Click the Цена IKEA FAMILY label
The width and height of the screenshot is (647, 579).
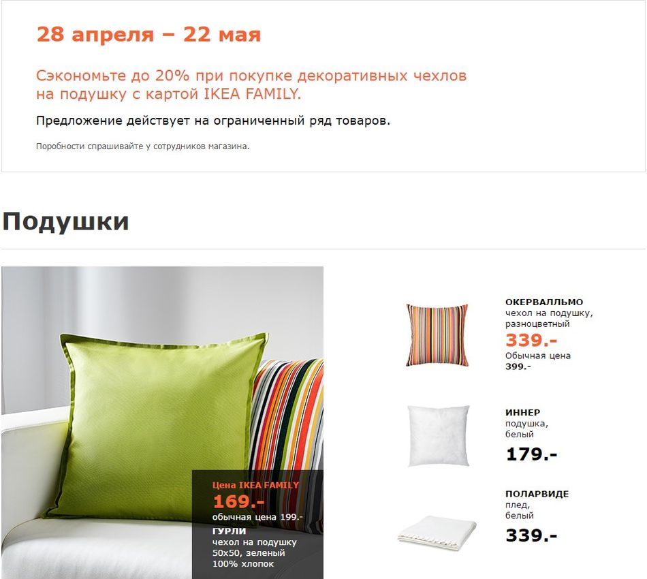click(x=255, y=485)
